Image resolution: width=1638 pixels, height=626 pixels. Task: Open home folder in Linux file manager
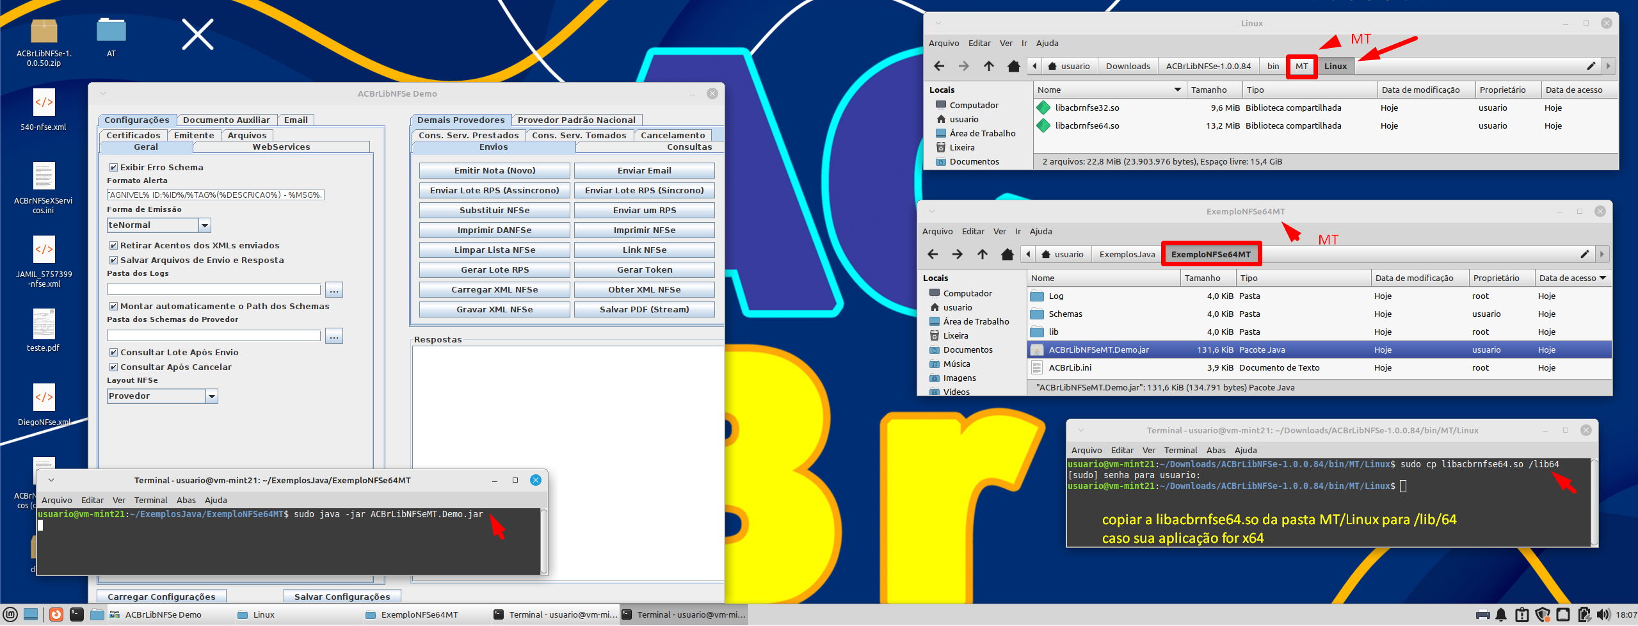coord(1013,66)
